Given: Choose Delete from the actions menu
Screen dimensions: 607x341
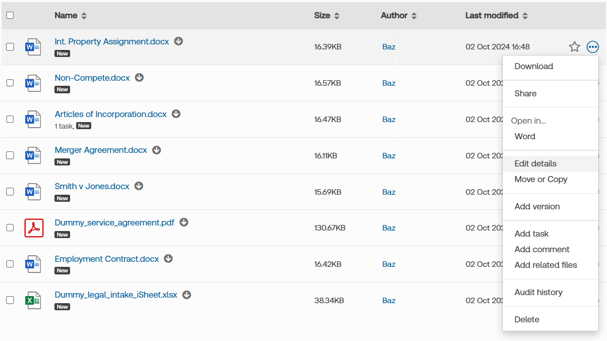Looking at the screenshot, I should click(527, 319).
